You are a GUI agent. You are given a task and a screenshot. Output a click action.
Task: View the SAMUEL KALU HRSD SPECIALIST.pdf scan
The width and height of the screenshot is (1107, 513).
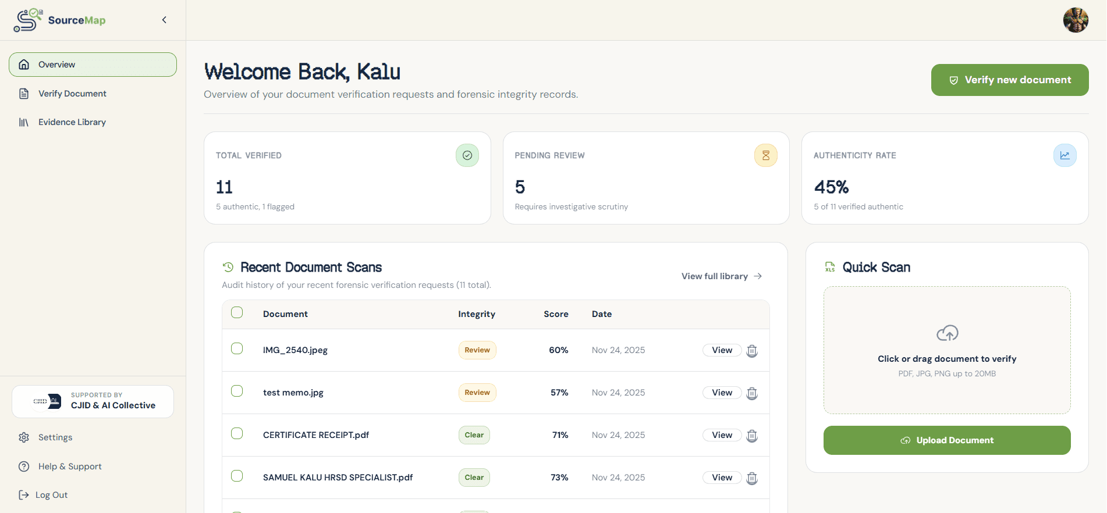[722, 478]
